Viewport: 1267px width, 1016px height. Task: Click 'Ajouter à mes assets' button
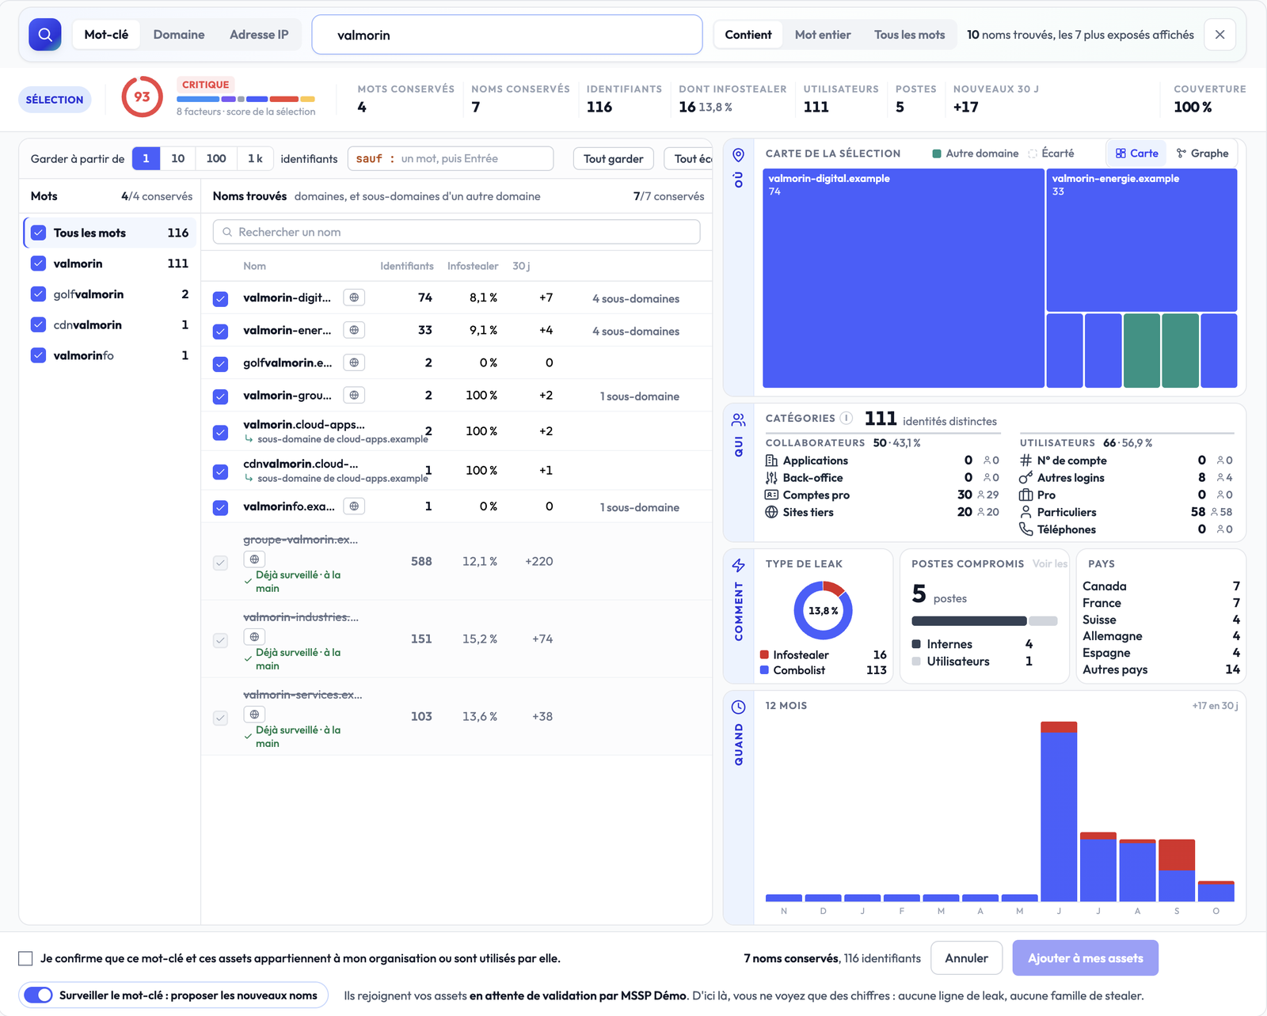(1086, 958)
